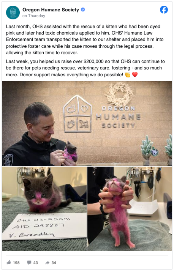Image resolution: width=174 pixels, height=271 pixels.
Task: Click the handwritten OHS 23-25591 card
Action: (44, 227)
